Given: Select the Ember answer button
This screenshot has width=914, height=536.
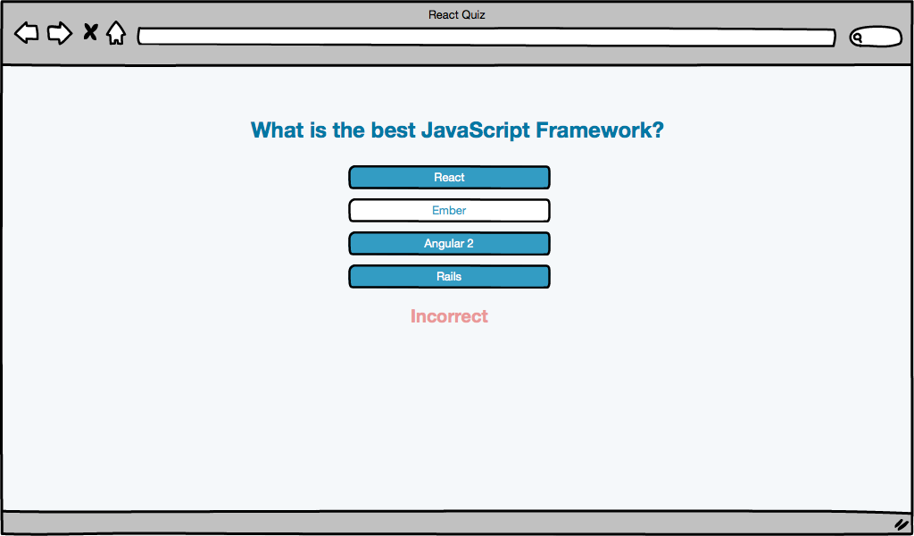Looking at the screenshot, I should pos(449,211).
